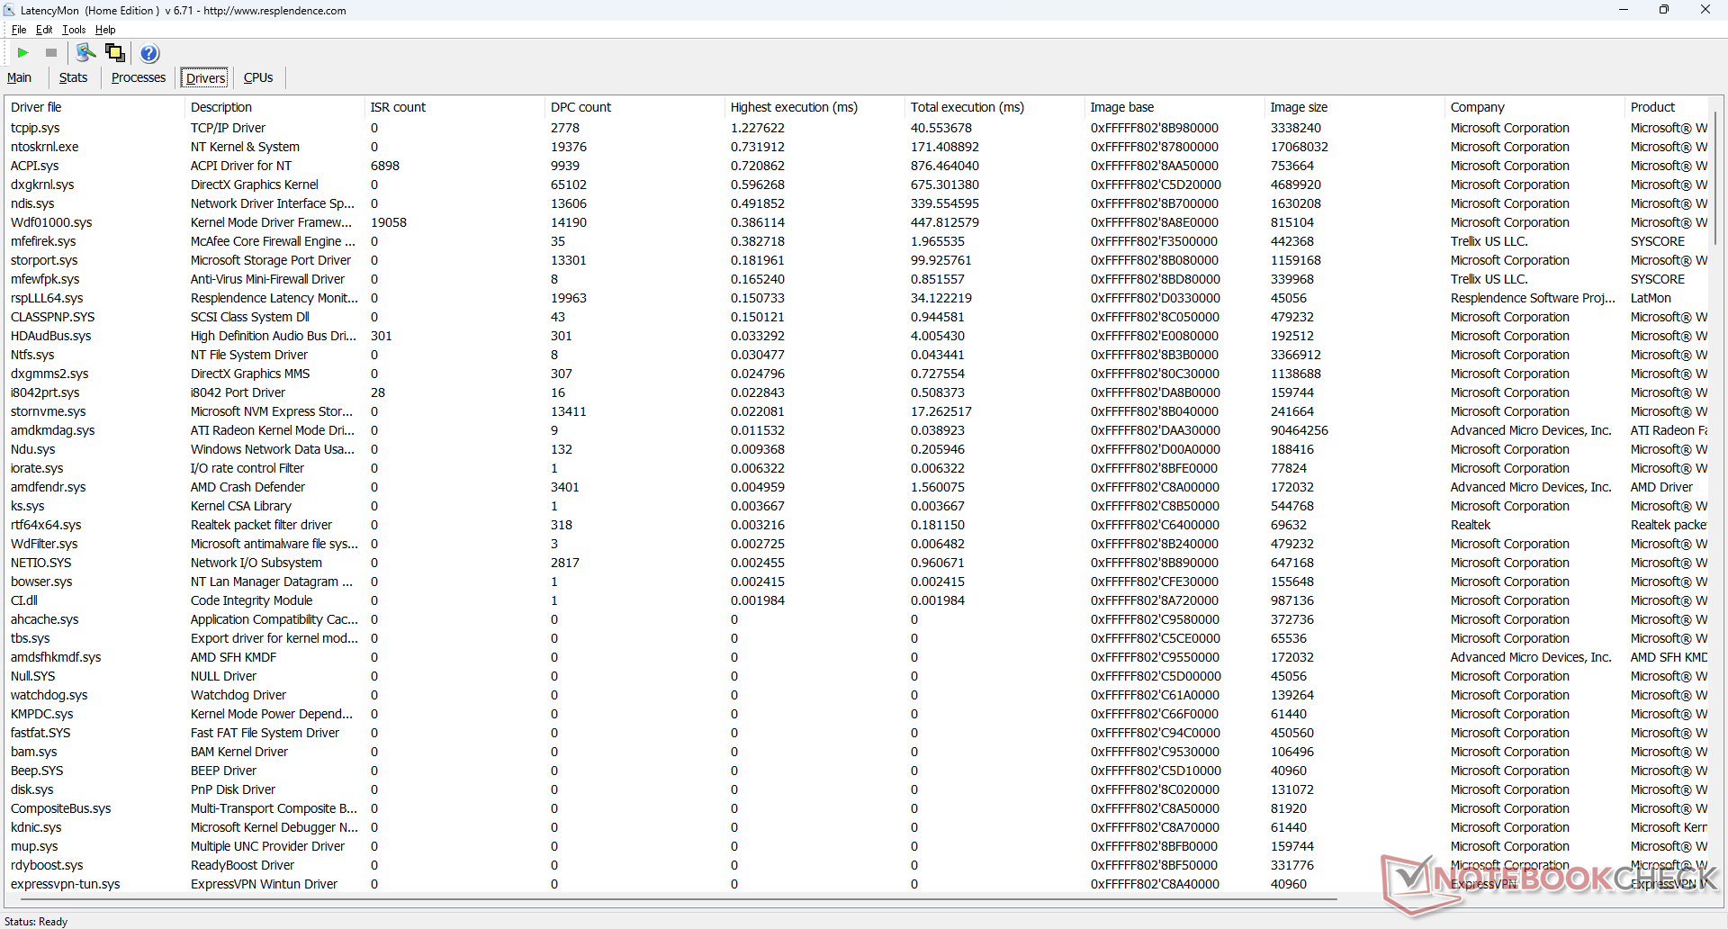Screen dimensions: 1728x929
Task: Select the dxgmms2.sys driver row
Action: point(857,374)
